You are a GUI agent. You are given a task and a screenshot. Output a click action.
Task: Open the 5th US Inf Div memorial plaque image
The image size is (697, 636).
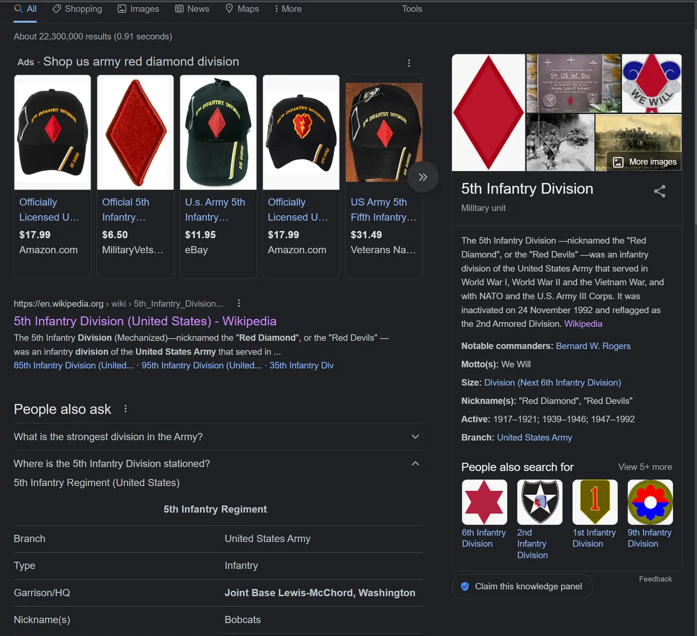click(573, 83)
